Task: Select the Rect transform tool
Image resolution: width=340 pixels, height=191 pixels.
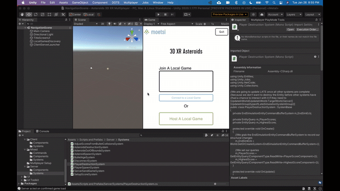Action: 49,14
